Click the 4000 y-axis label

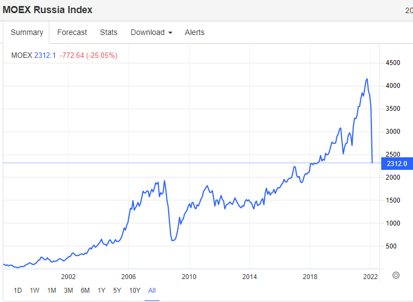click(x=393, y=86)
